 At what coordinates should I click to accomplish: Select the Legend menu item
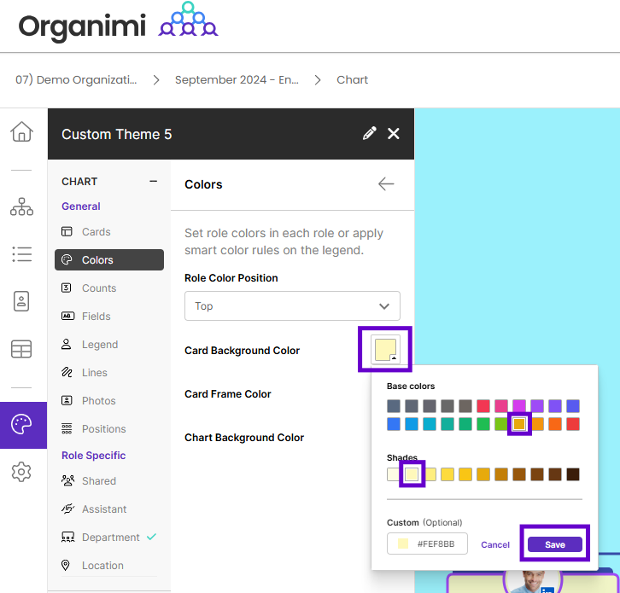(x=99, y=345)
